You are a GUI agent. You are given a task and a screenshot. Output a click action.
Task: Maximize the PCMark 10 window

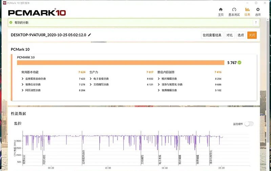(256, 3)
